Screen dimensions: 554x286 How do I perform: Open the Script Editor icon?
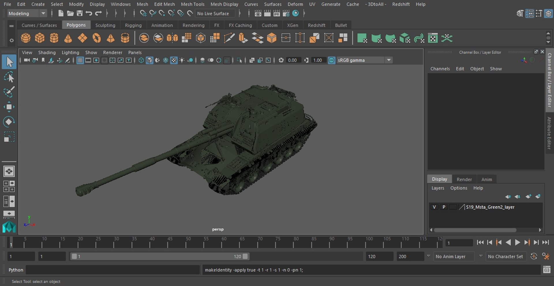546,270
